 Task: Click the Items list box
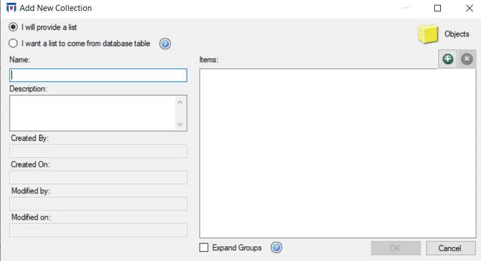[x=338, y=153]
